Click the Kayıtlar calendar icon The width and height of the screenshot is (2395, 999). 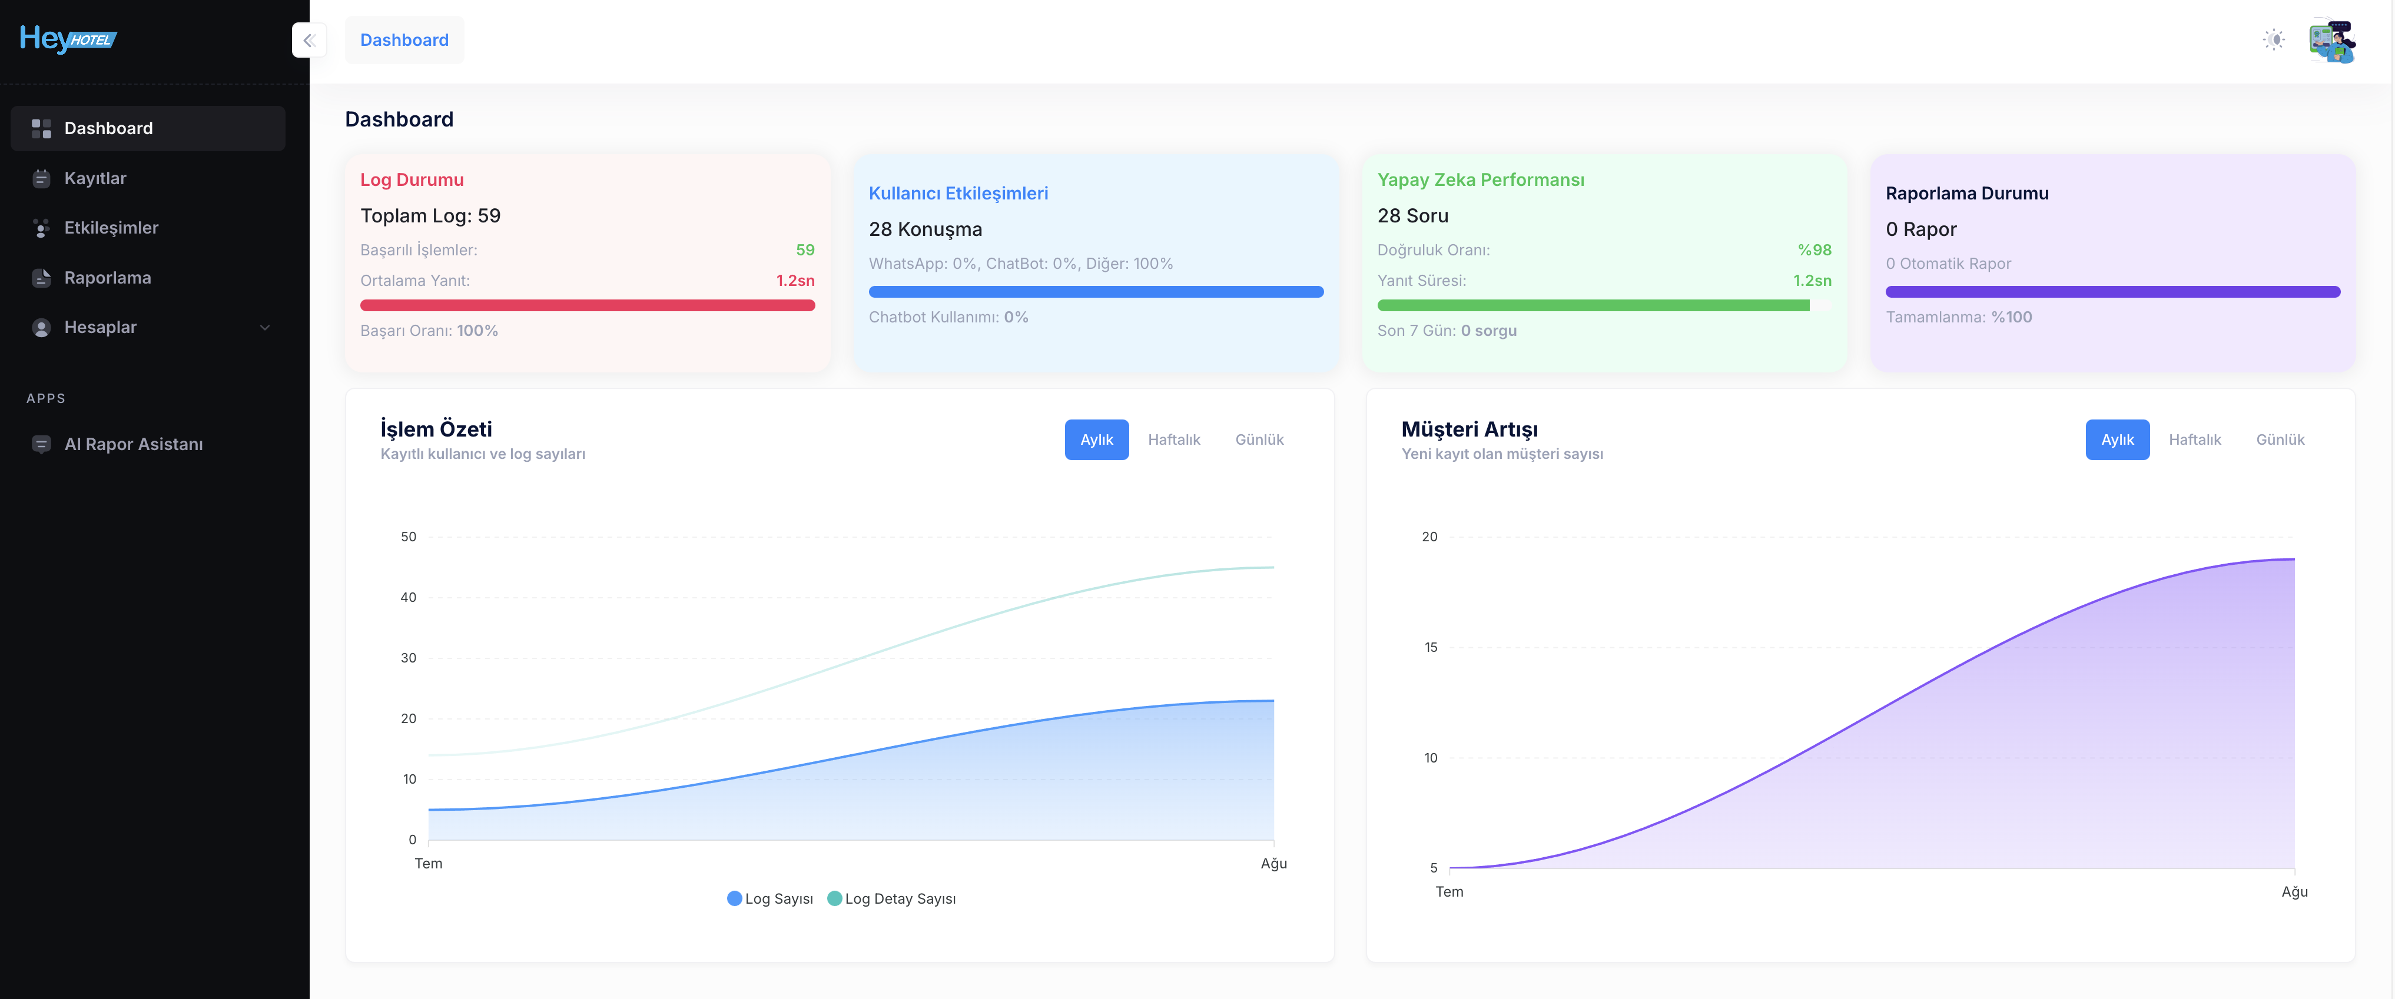pos(41,178)
